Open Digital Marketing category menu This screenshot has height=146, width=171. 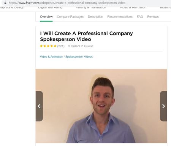50,8
